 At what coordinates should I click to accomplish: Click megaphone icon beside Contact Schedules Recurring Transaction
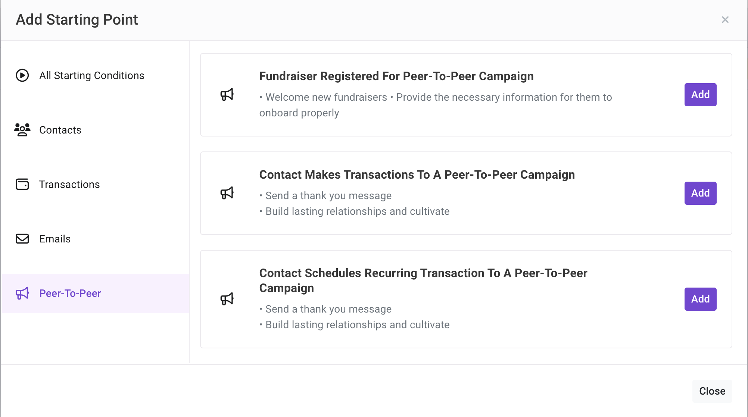(227, 299)
